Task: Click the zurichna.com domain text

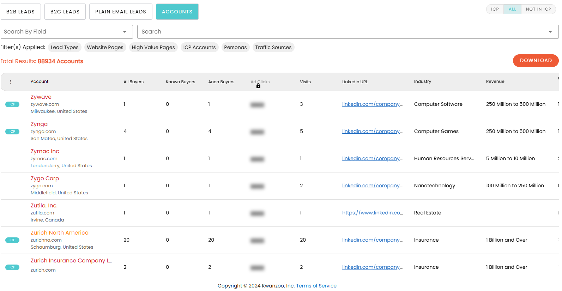Action: 46,240
